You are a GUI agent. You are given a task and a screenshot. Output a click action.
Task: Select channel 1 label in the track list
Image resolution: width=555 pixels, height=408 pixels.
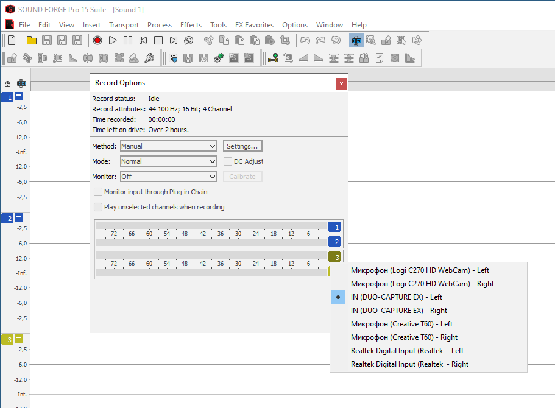click(7, 97)
